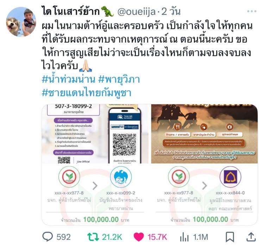The width and height of the screenshot is (264, 247).
Task: Open the user's profile avatar picture
Action: [x=21, y=22]
